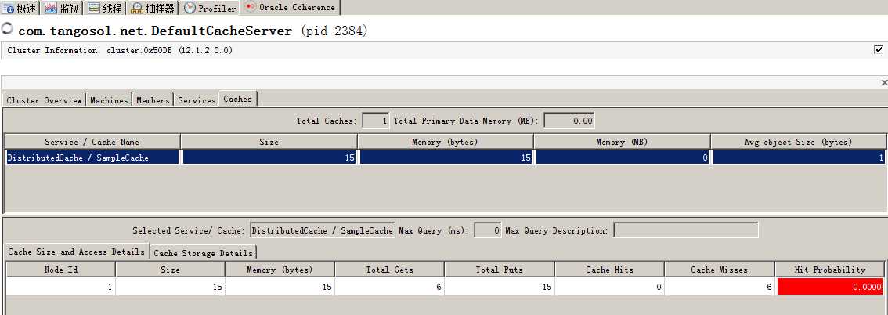Click the 概述 tab icon

point(9,9)
